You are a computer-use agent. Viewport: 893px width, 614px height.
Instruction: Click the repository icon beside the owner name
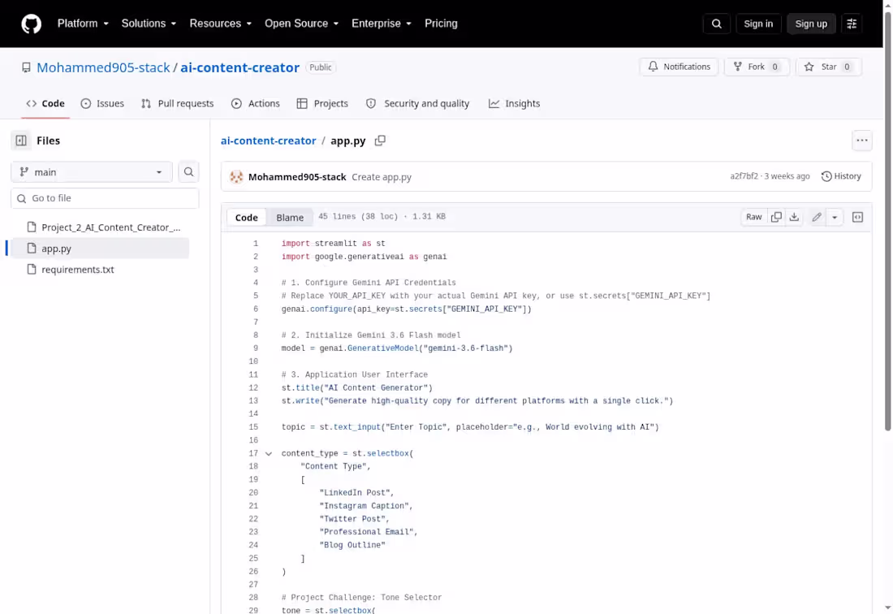pyautogui.click(x=26, y=67)
